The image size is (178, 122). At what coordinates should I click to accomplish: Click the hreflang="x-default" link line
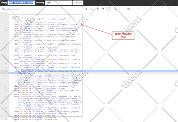click(48, 45)
